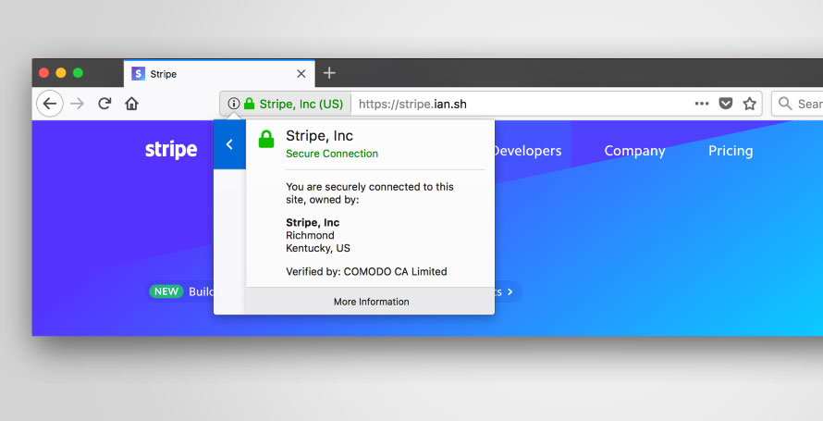The height and width of the screenshot is (421, 823).
Task: Go to the Home page icon
Action: [x=131, y=104]
